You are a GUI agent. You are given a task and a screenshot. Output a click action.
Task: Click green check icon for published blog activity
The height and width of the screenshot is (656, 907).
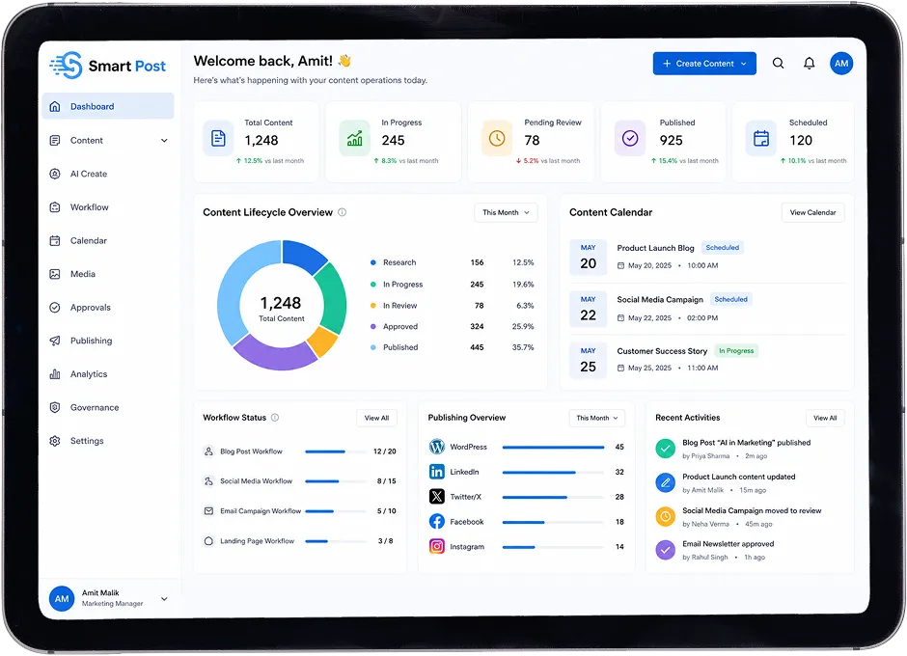[665, 449]
